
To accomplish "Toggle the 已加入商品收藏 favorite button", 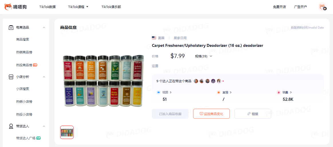I will coord(170,114).
